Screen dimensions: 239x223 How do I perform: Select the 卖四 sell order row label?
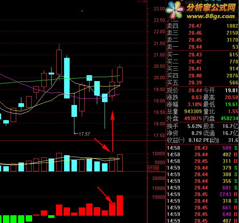(x=172, y=26)
